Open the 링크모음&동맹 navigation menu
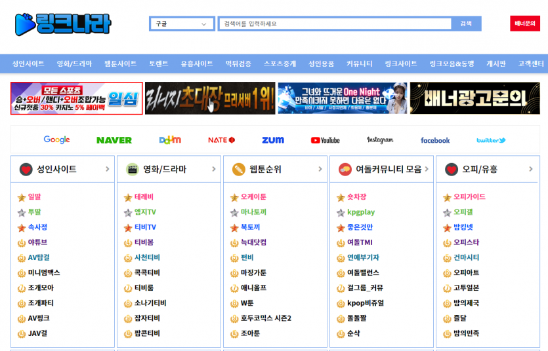The width and height of the screenshot is (548, 351). click(x=452, y=64)
